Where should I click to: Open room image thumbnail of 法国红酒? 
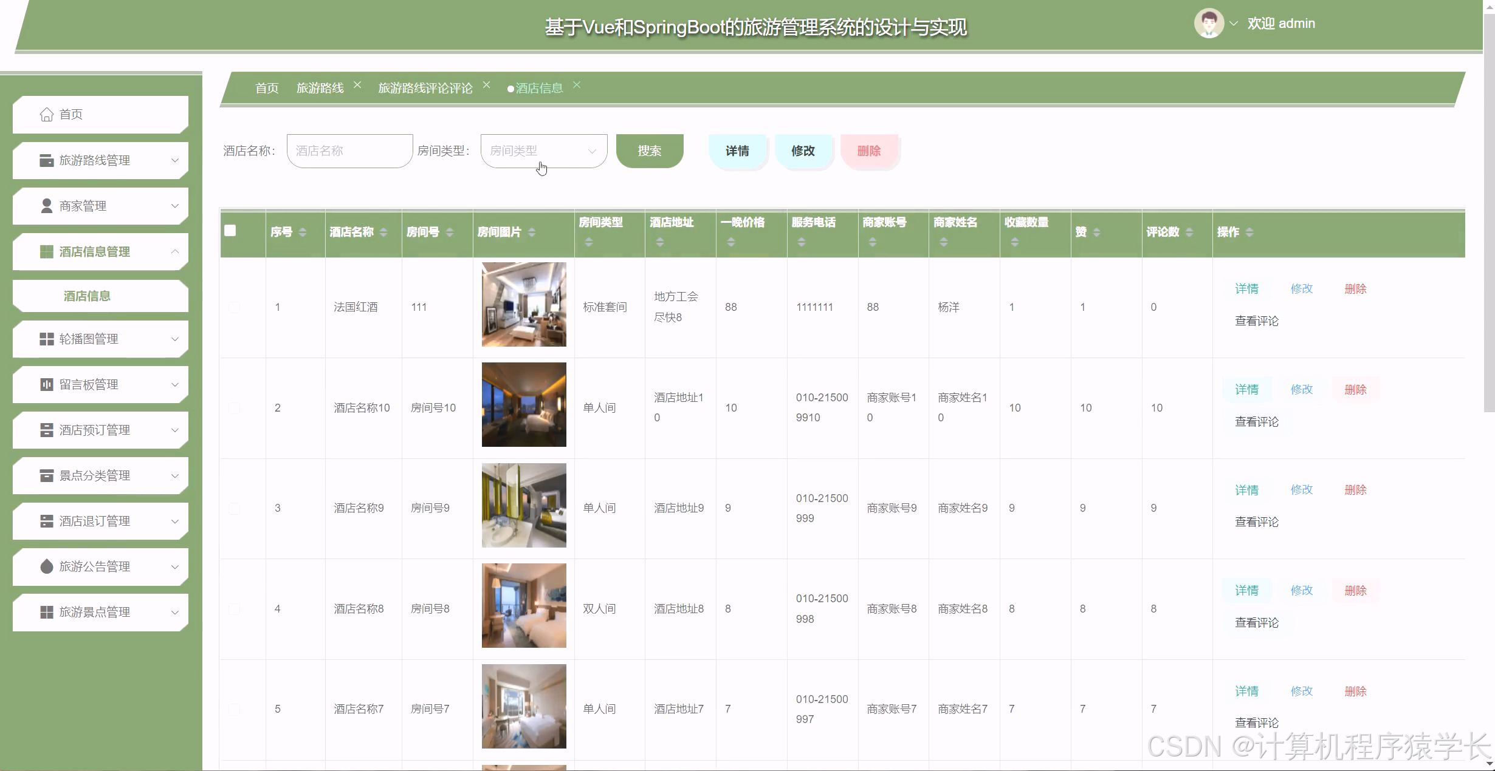pyautogui.click(x=524, y=304)
